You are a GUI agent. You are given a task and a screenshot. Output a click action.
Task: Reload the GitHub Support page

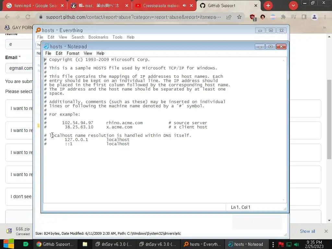pyautogui.click(x=28, y=17)
